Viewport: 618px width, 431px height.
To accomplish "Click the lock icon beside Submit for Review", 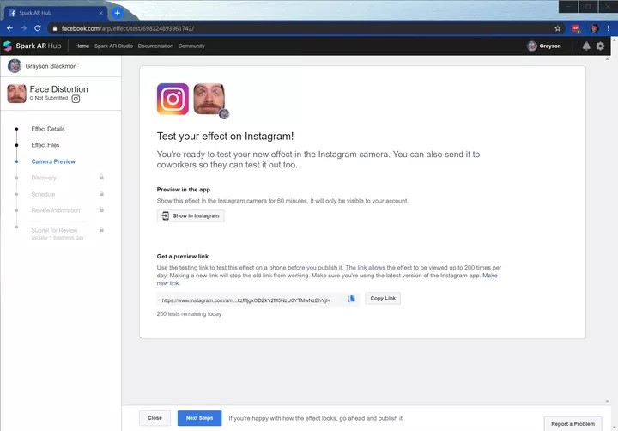I will [x=101, y=229].
